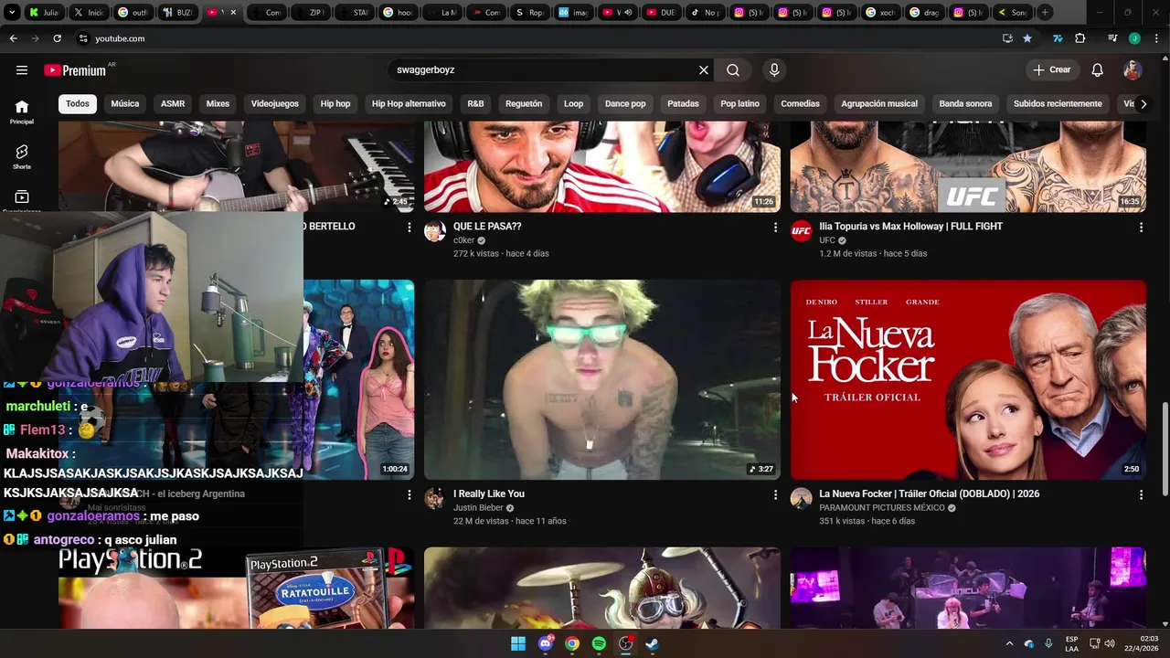Open options menu for I Really Like You
The height and width of the screenshot is (658, 1170).
click(775, 494)
